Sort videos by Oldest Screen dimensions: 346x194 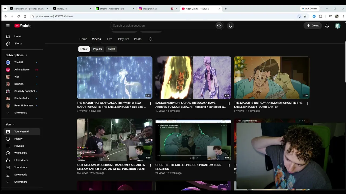coord(111,49)
